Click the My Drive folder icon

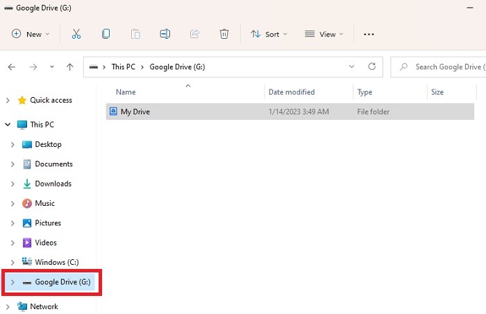113,112
